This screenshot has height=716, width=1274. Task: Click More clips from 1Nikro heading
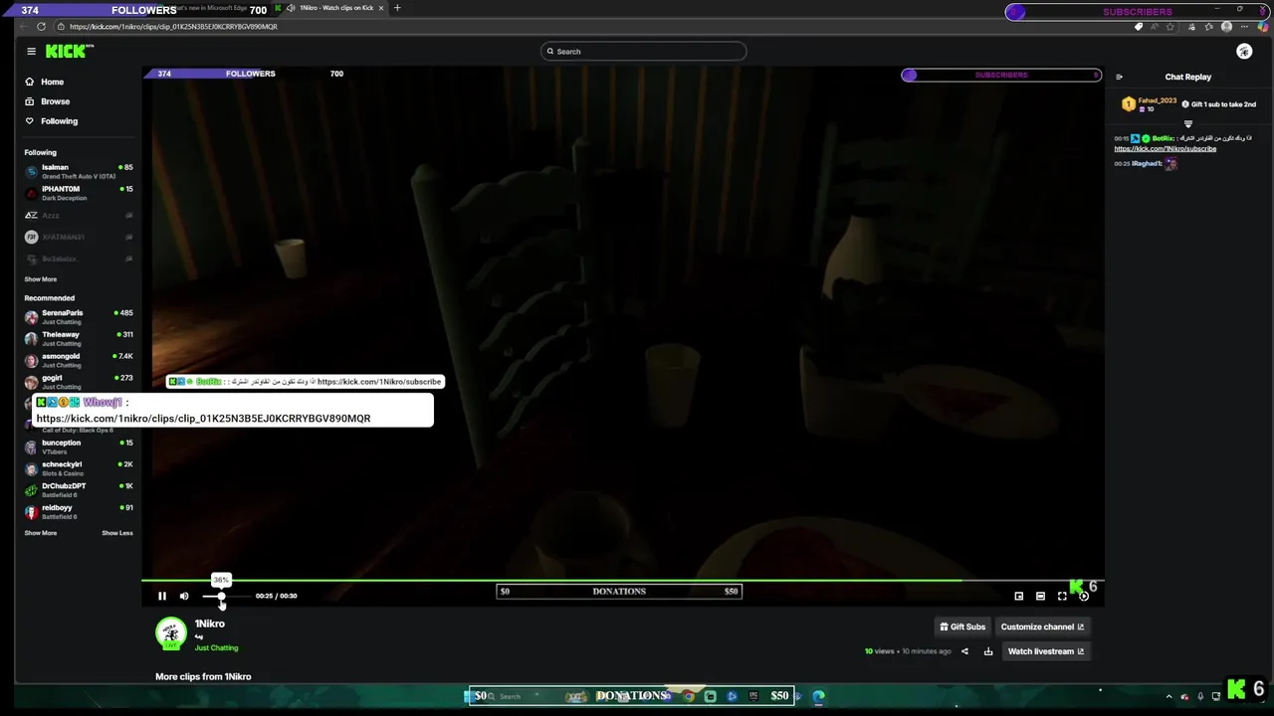point(203,676)
